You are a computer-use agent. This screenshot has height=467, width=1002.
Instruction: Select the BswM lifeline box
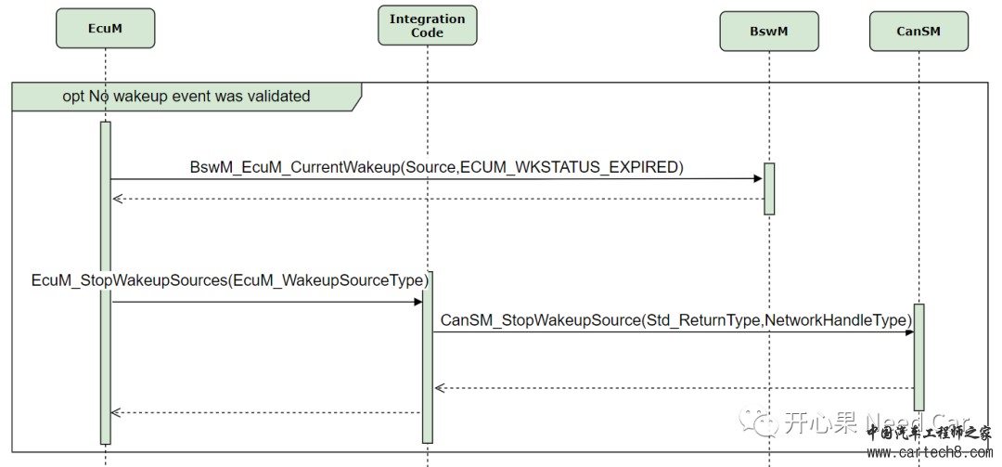click(769, 32)
